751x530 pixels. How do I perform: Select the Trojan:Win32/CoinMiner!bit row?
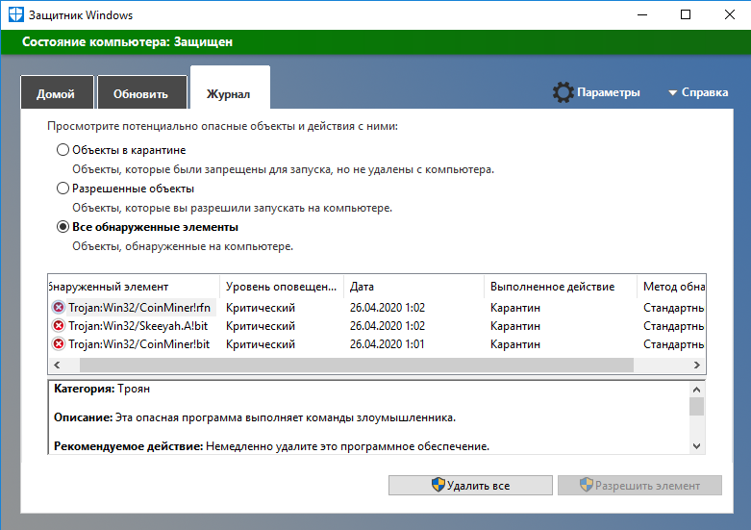377,344
